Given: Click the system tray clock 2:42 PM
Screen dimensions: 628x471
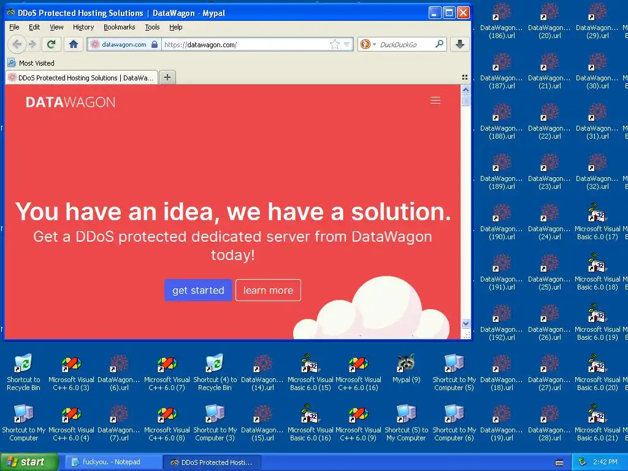Looking at the screenshot, I should pos(605,462).
